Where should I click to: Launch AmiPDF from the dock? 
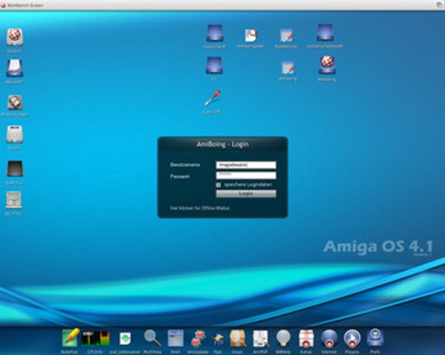(261, 338)
